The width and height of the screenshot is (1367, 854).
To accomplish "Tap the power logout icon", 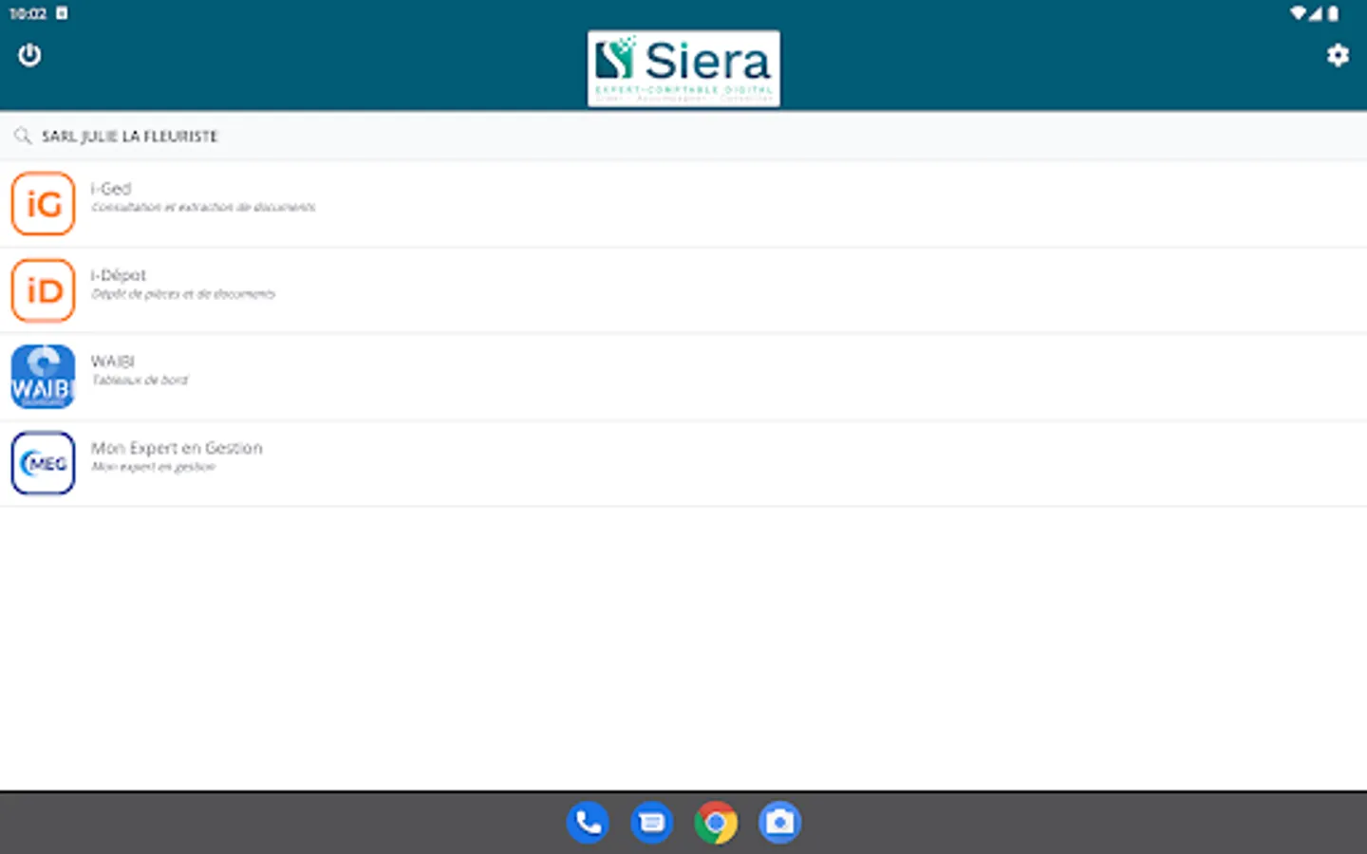I will (29, 55).
